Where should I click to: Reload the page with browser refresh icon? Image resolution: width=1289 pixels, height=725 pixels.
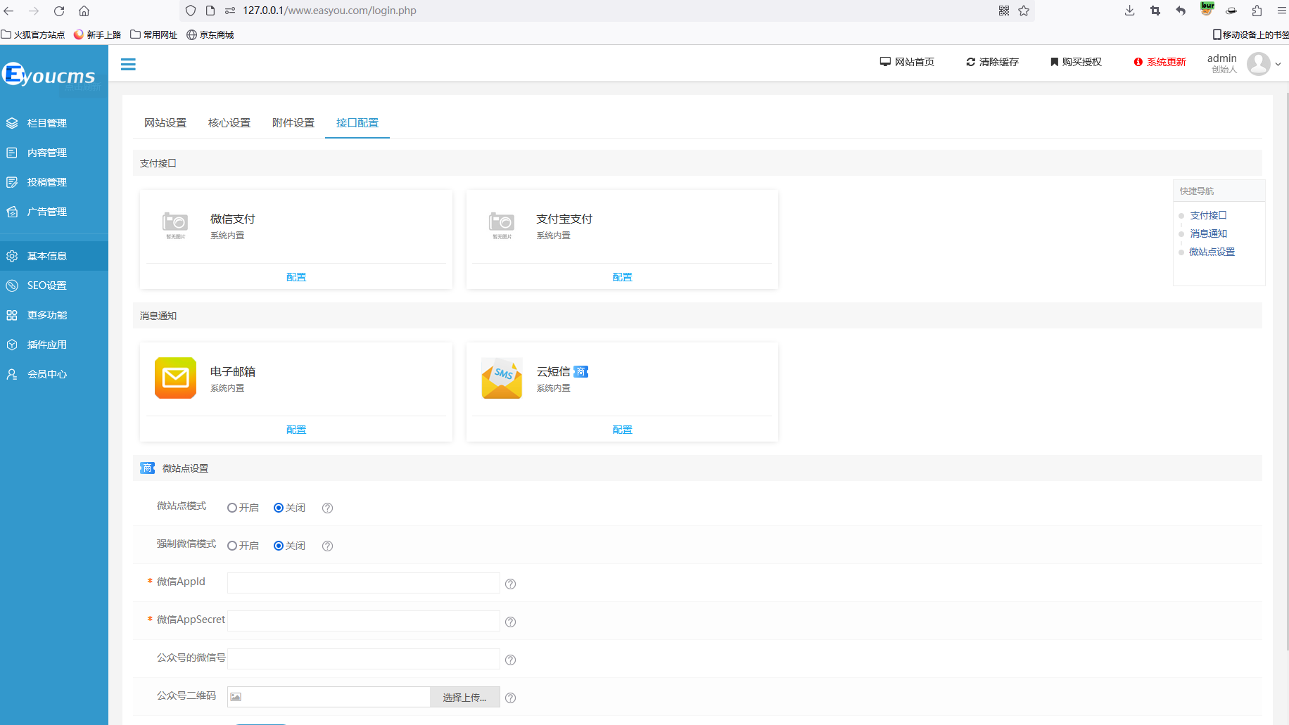tap(59, 11)
